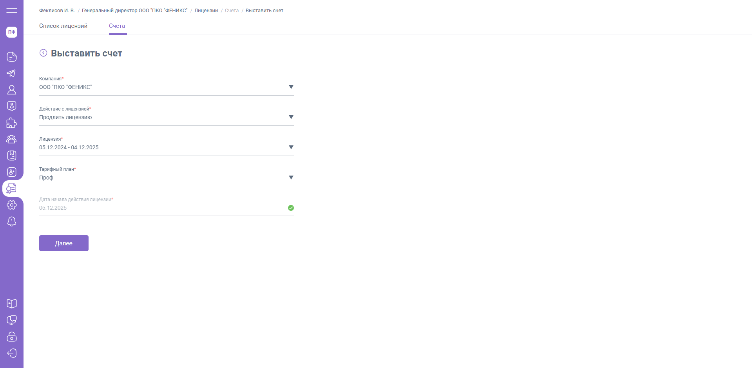Click the padlock icon in the sidebar
This screenshot has height=368, width=752.
click(x=12, y=337)
